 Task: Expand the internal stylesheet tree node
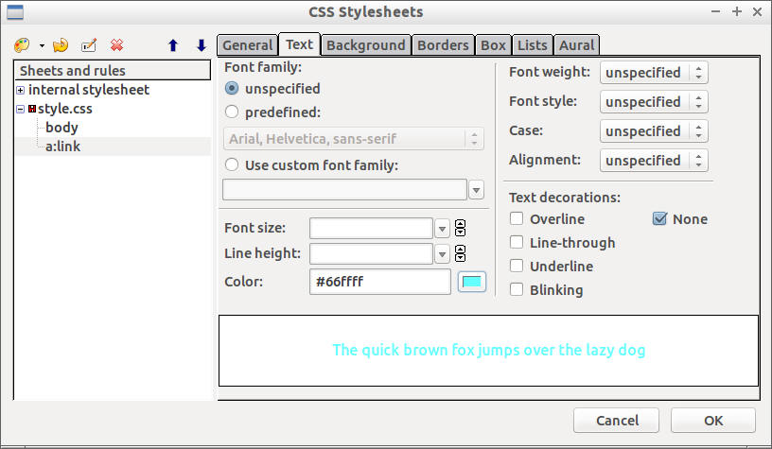21,91
